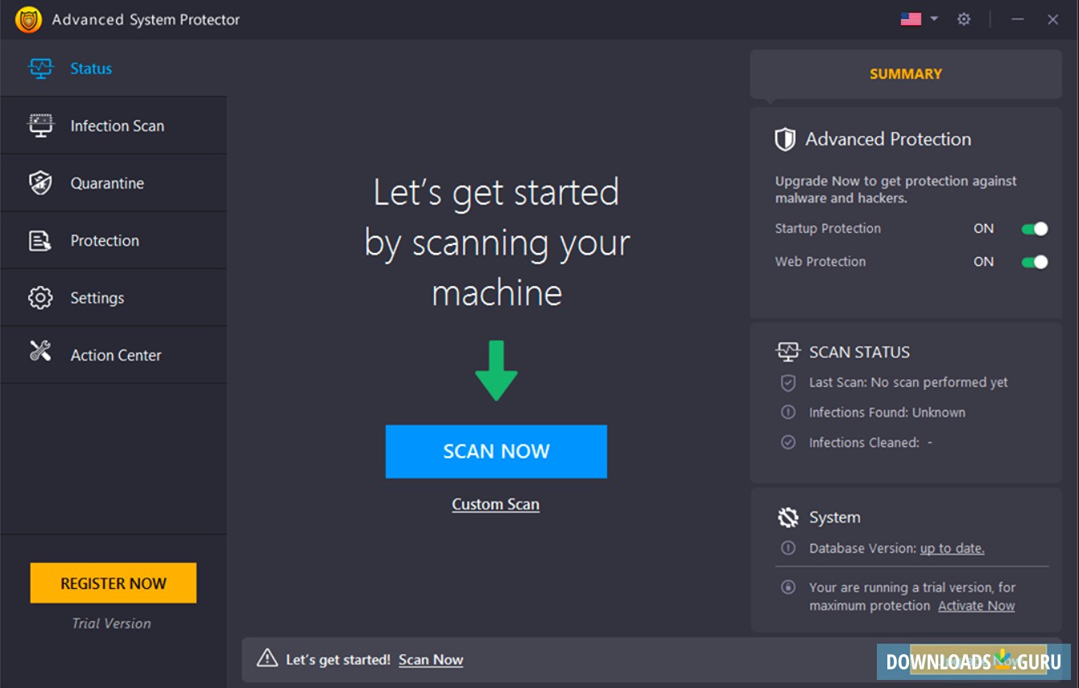Click 'Last Scan: No scan performed yet' text
This screenshot has height=688, width=1079.
point(908,383)
